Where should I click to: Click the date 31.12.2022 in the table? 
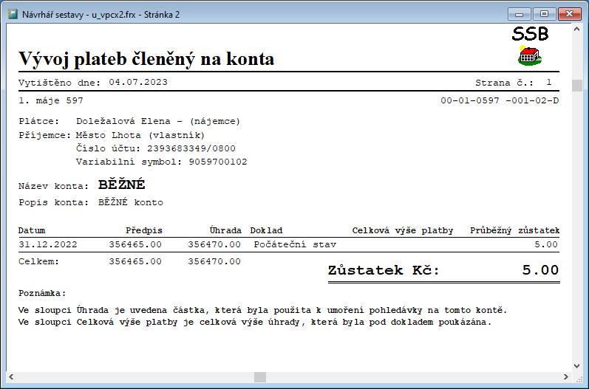48,244
